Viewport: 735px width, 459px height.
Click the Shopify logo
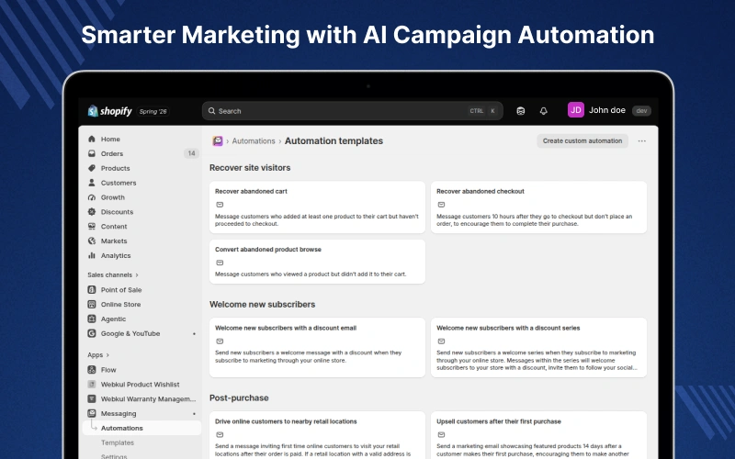pyautogui.click(x=109, y=111)
